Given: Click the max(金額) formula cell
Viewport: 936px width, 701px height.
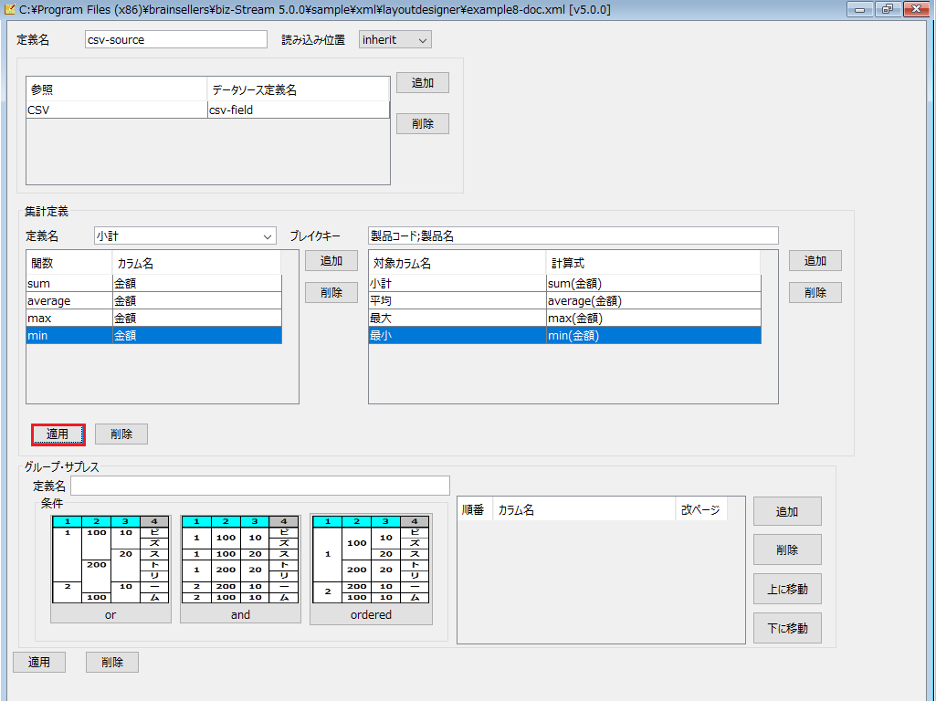Looking at the screenshot, I should pos(654,318).
